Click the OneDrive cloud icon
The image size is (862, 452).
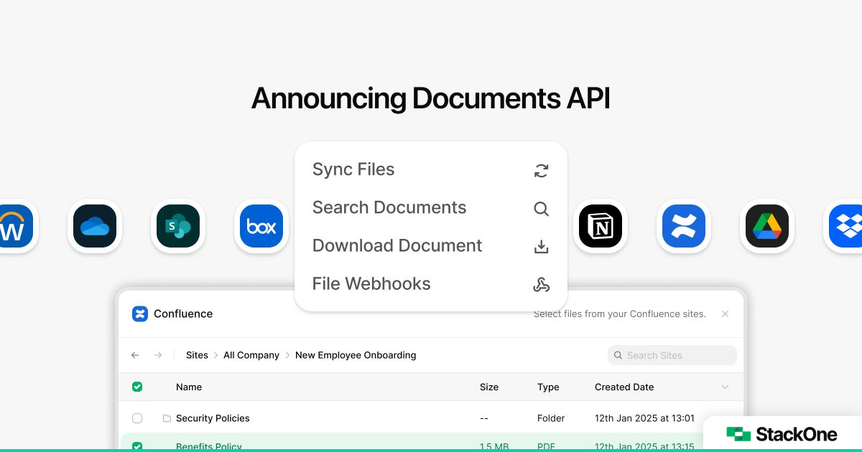(x=95, y=226)
